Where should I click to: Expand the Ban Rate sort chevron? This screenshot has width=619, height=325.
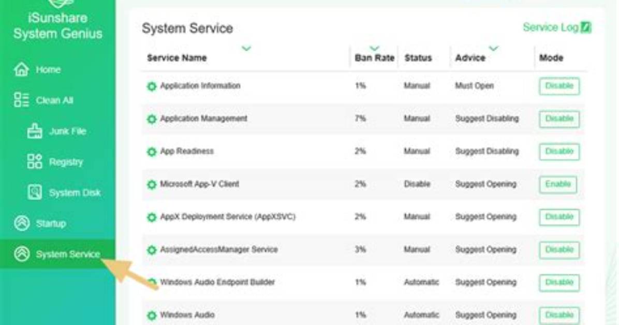(x=374, y=49)
